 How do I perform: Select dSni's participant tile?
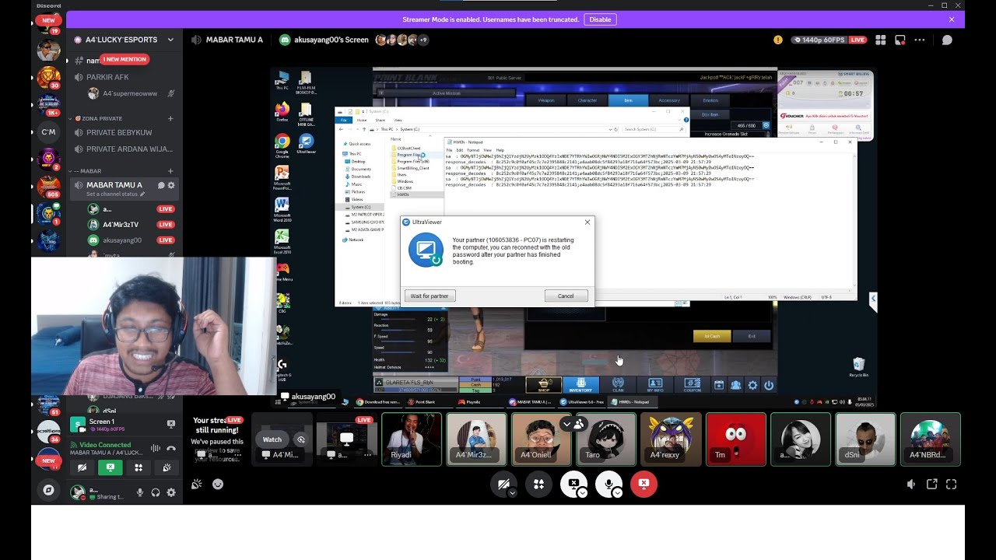865,439
